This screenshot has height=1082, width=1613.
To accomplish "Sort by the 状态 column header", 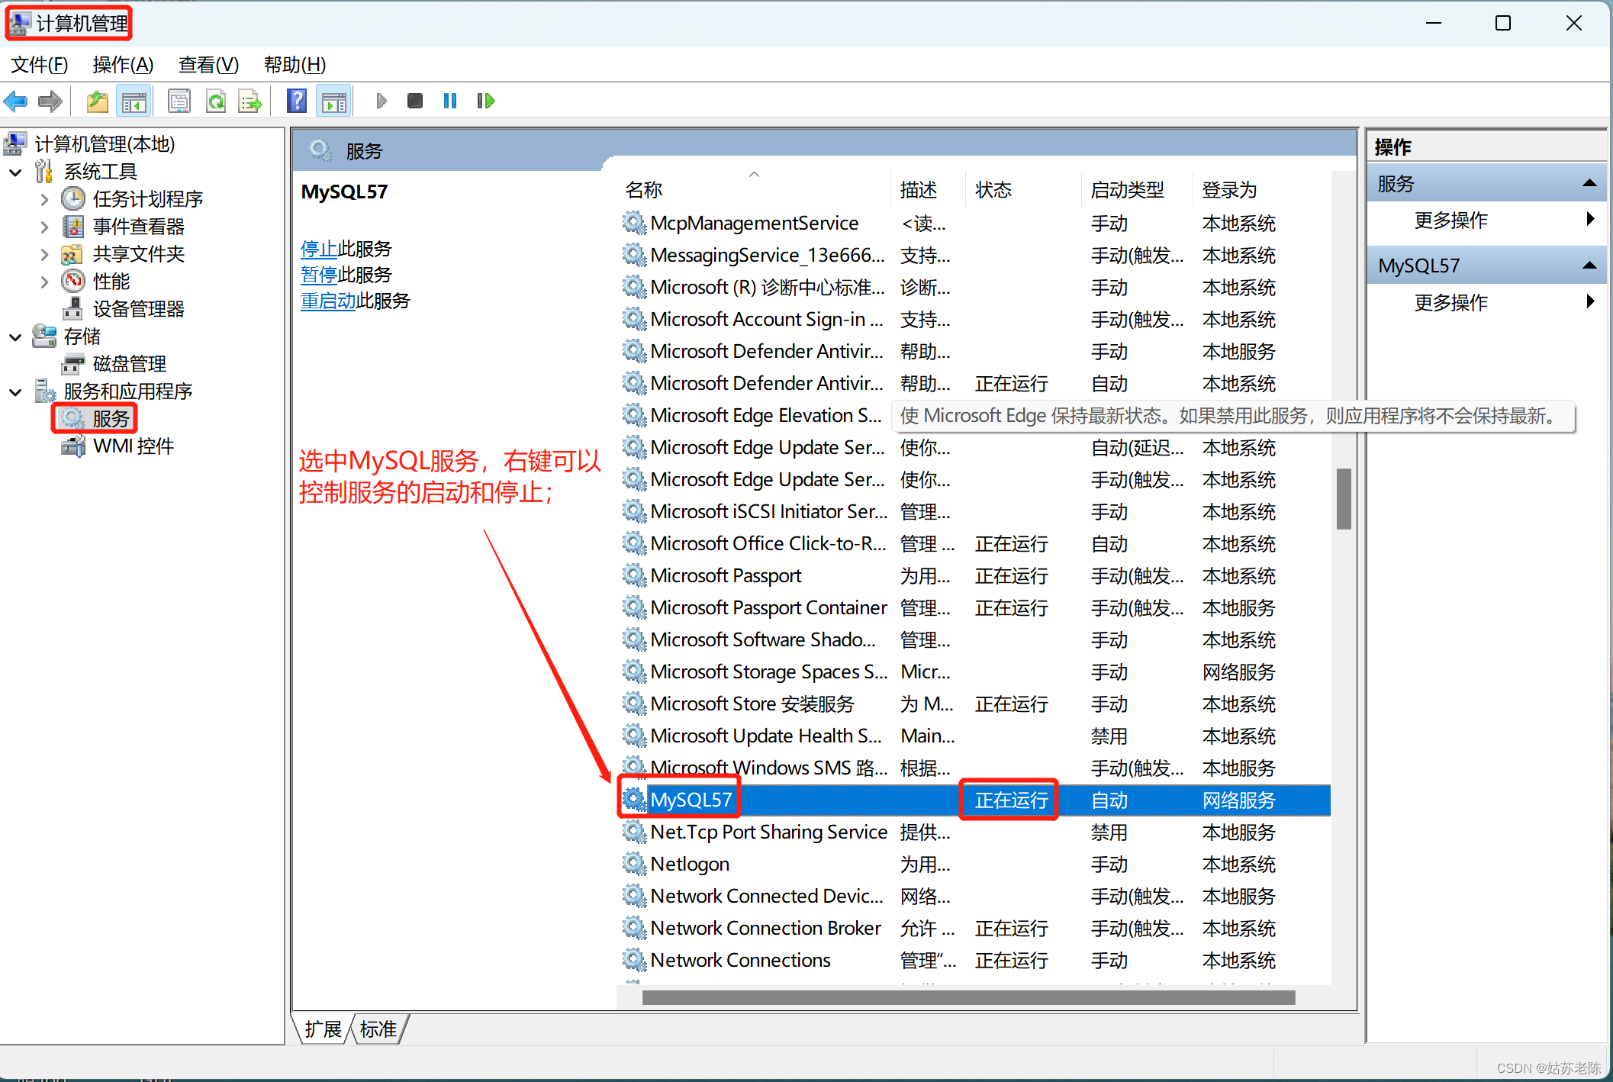I will [x=1022, y=189].
